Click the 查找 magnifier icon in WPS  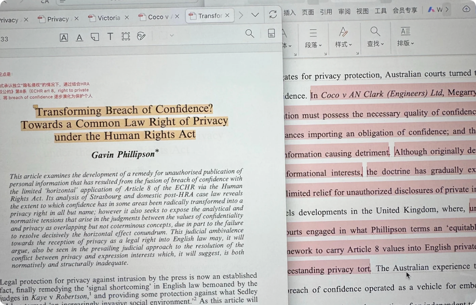[x=375, y=31]
